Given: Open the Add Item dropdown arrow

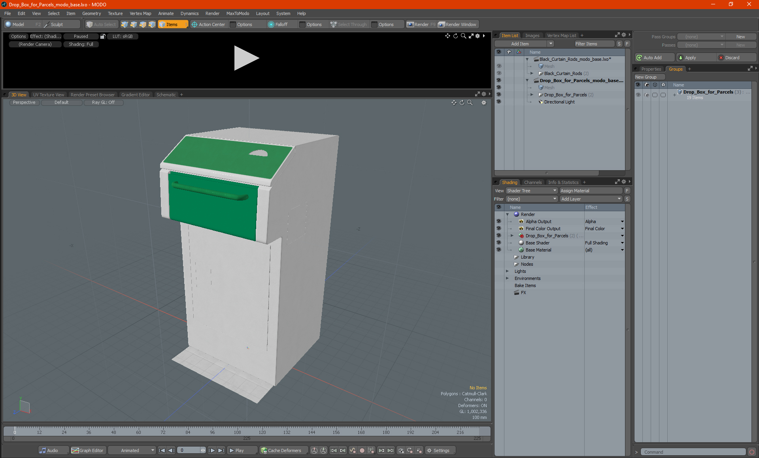Looking at the screenshot, I should coord(551,44).
